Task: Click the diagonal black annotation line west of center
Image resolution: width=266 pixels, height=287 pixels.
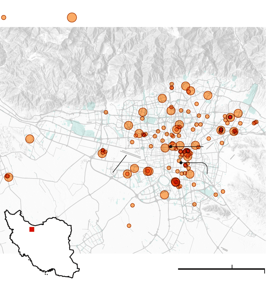Action: pyautogui.click(x=120, y=164)
